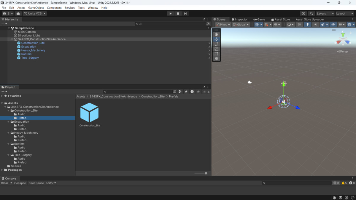Open search by import log type icon
The image size is (356, 200).
192,92
